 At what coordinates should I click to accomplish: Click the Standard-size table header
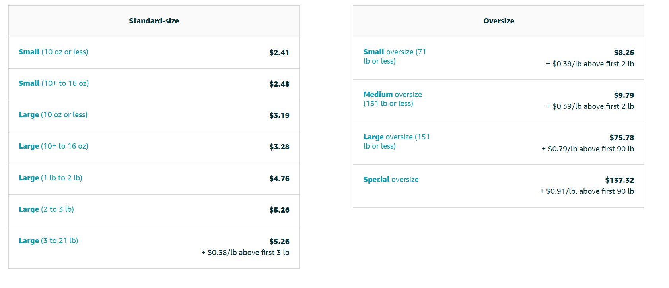(154, 21)
